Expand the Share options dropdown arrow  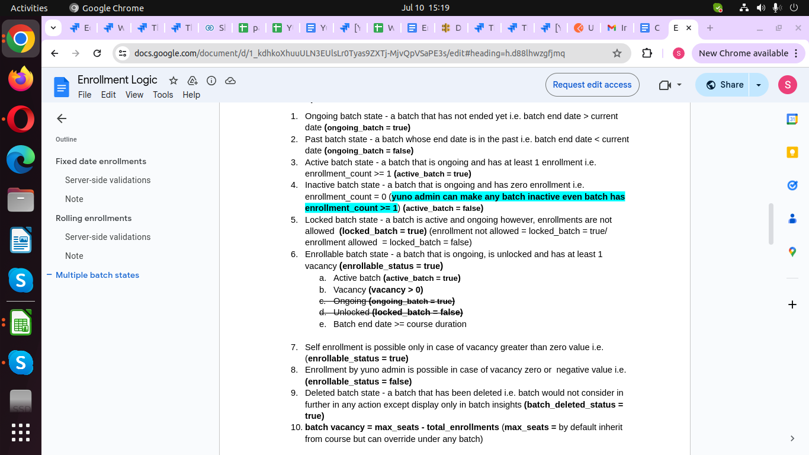[759, 85]
